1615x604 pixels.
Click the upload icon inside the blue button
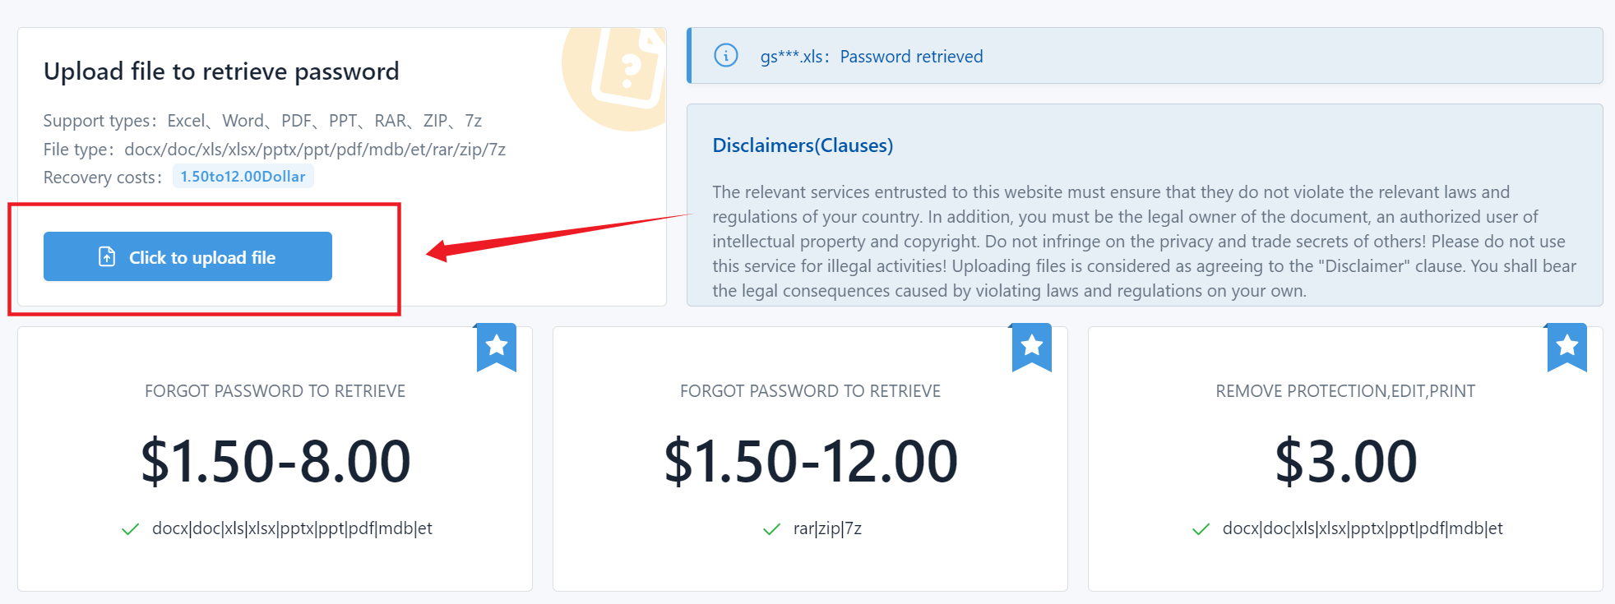107,257
